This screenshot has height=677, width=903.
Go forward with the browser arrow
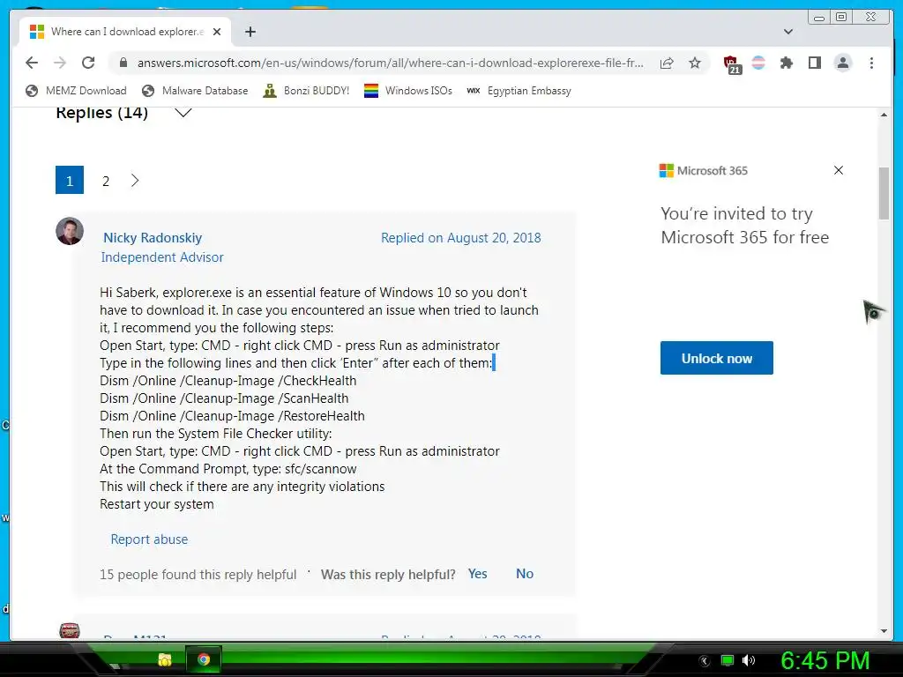coord(60,63)
